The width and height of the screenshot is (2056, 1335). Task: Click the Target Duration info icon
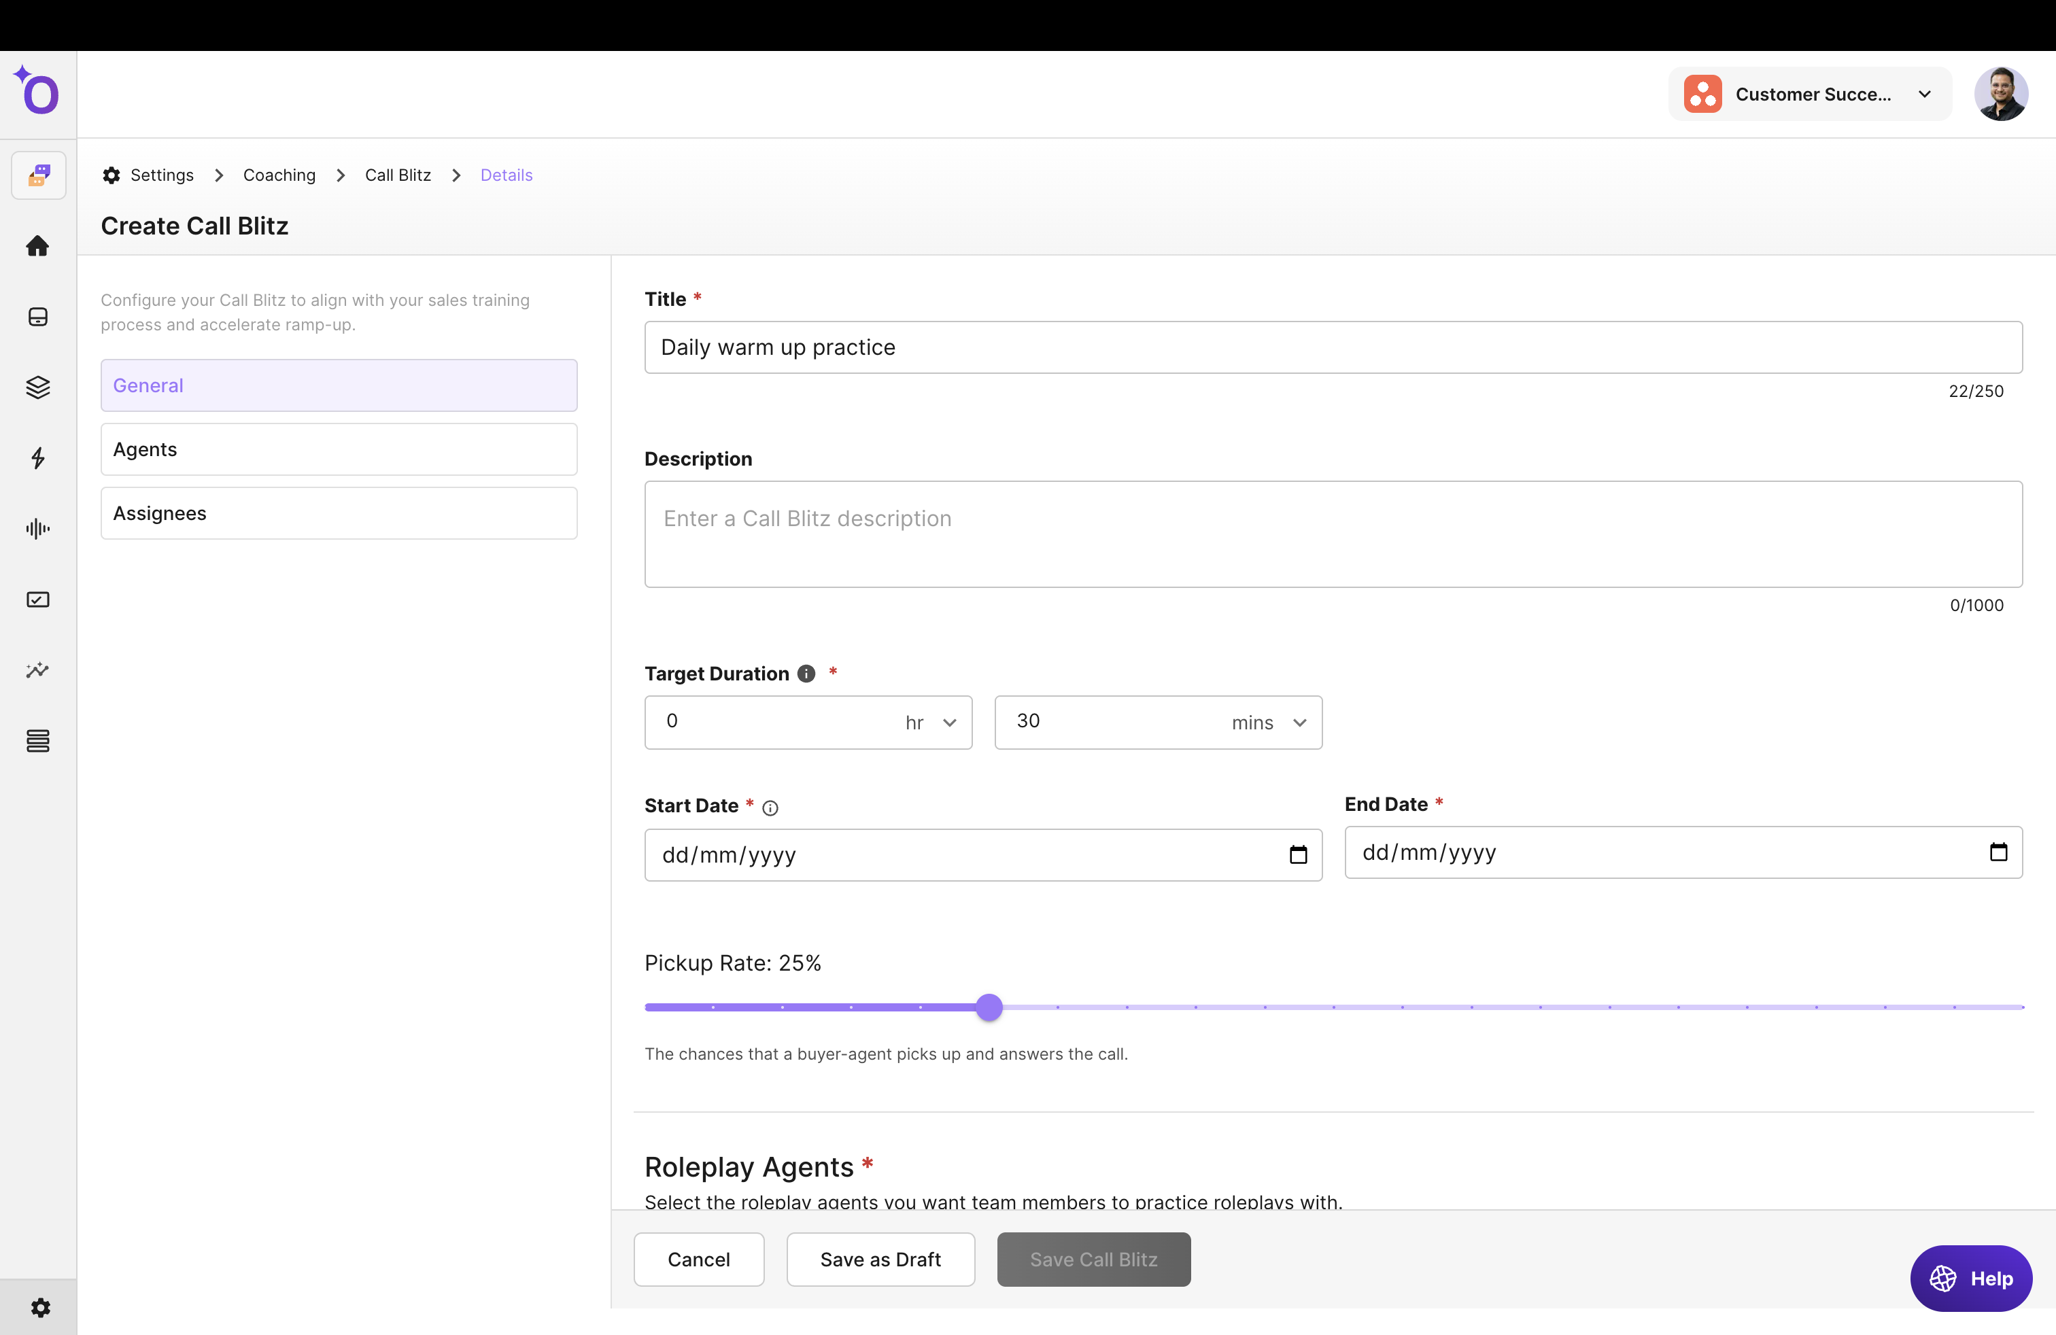pos(806,674)
